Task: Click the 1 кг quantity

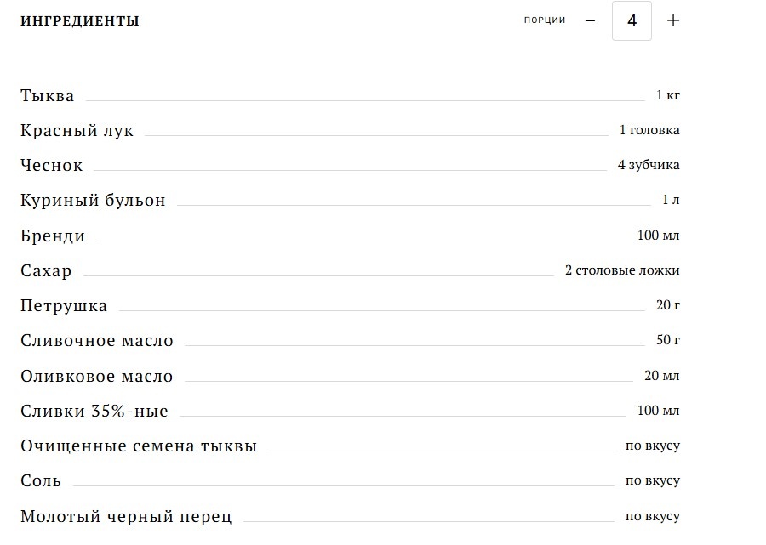Action: point(668,94)
